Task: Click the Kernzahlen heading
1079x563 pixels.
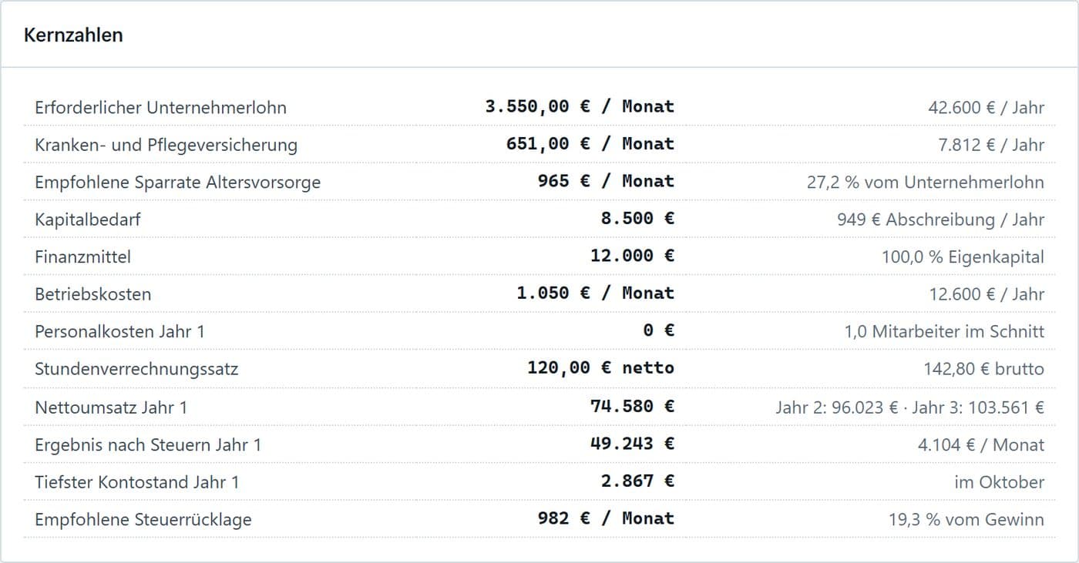Action: coord(73,35)
